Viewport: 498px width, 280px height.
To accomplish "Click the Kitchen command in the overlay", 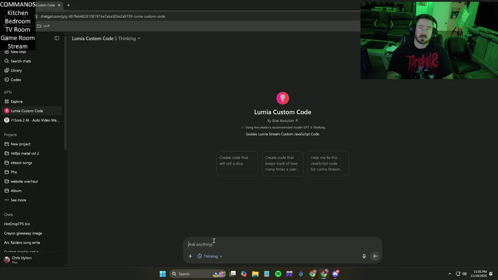I will [18, 13].
